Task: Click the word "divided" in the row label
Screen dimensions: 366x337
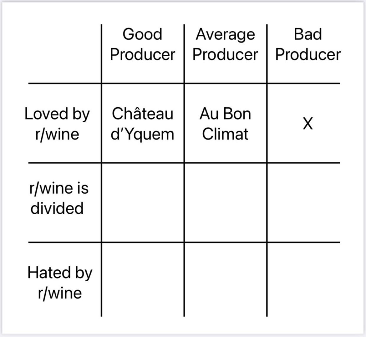Action: (x=57, y=208)
